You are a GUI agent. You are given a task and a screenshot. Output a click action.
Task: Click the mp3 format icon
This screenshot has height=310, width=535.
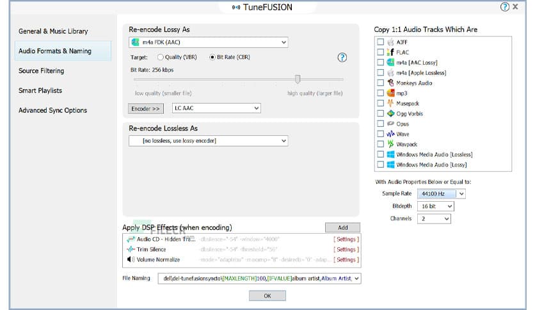click(390, 94)
